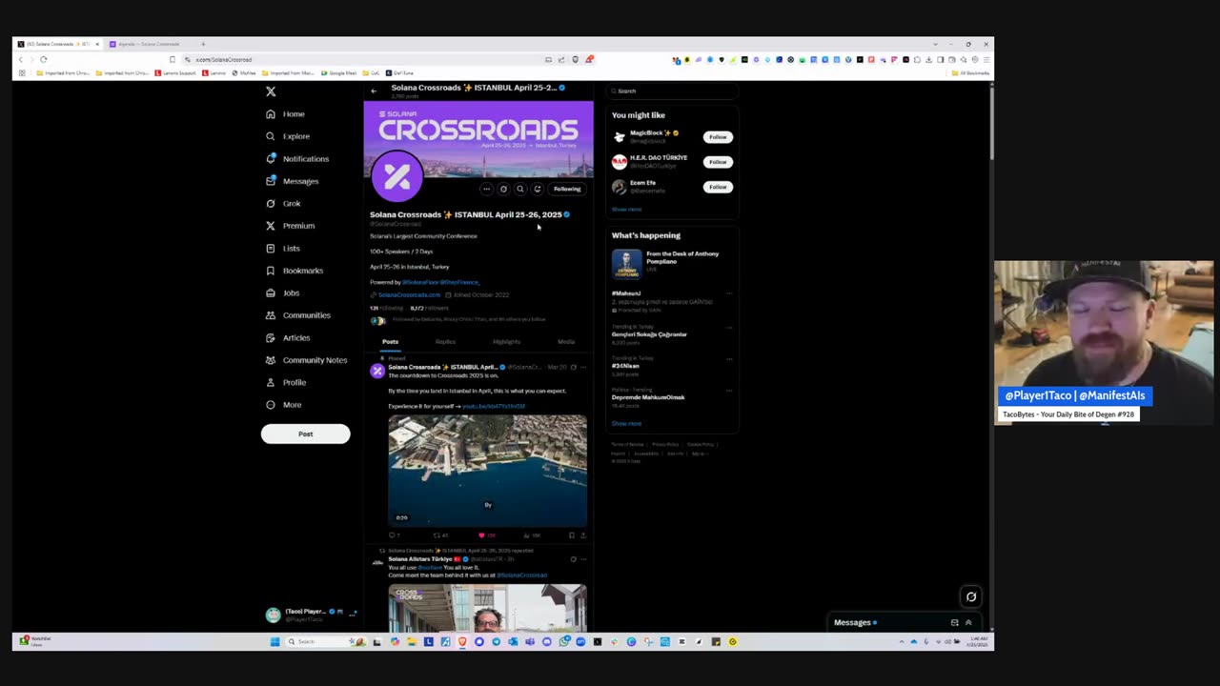Viewport: 1220px width, 686px height.
Task: Switch to the Highlights tab
Action: (506, 342)
